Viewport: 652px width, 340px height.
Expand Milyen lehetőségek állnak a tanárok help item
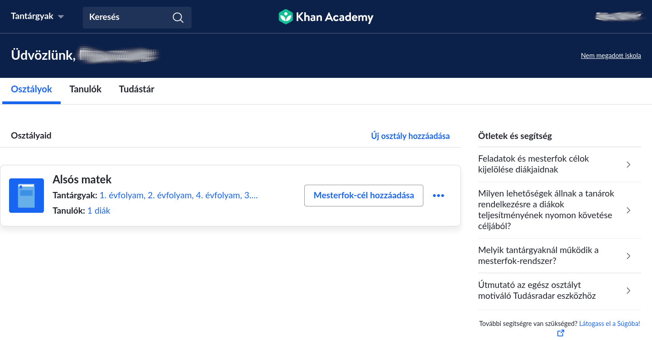coord(559,210)
